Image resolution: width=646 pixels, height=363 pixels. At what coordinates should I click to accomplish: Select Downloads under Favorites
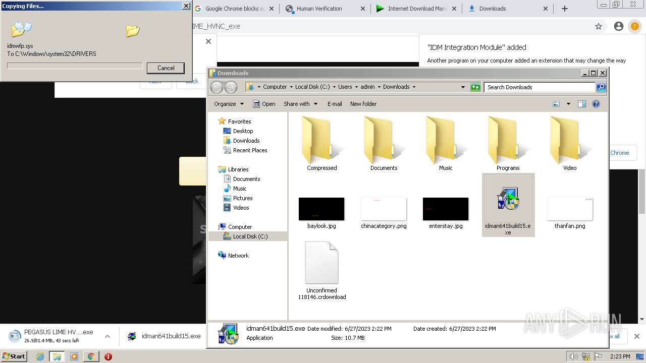point(246,141)
